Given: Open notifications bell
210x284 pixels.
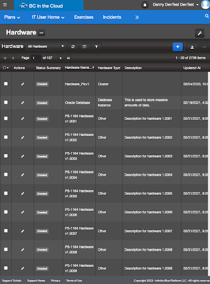Looking at the screenshot, I should coord(145,5).
